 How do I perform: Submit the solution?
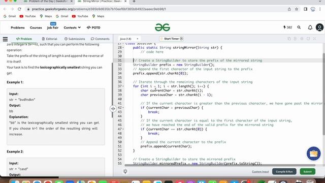tap(307, 172)
